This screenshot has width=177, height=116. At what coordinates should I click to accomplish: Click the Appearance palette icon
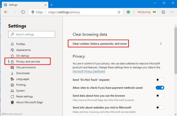(x=12, y=50)
